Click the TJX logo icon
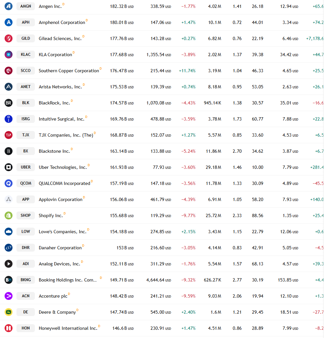324x338 pixels. (9, 135)
